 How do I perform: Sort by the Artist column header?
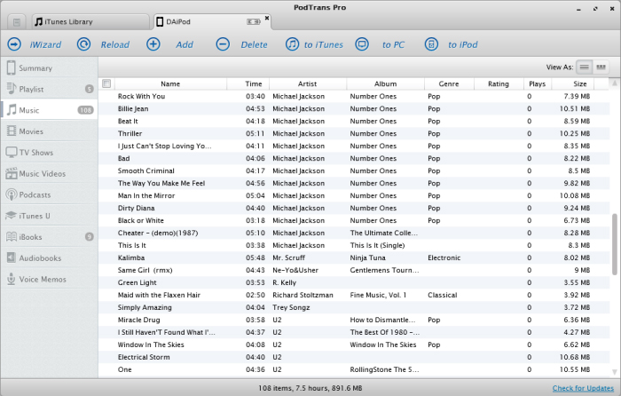click(307, 83)
